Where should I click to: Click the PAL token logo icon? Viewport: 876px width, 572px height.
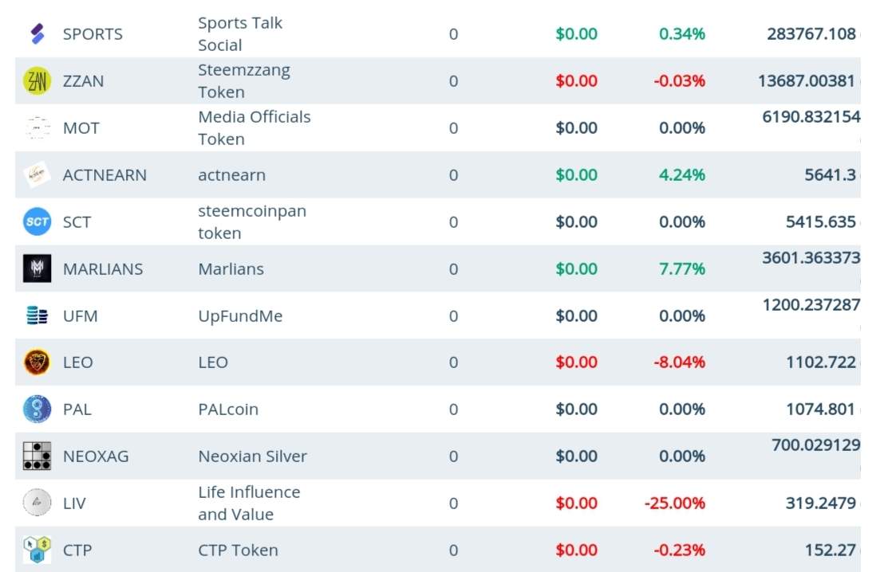point(37,409)
